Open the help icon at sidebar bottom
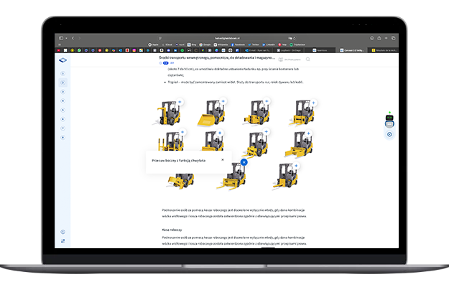This screenshot has width=449, height=287. (x=63, y=231)
